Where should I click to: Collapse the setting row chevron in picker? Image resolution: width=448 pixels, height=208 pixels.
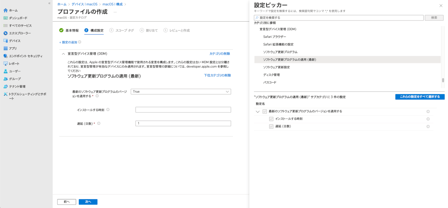258,111
